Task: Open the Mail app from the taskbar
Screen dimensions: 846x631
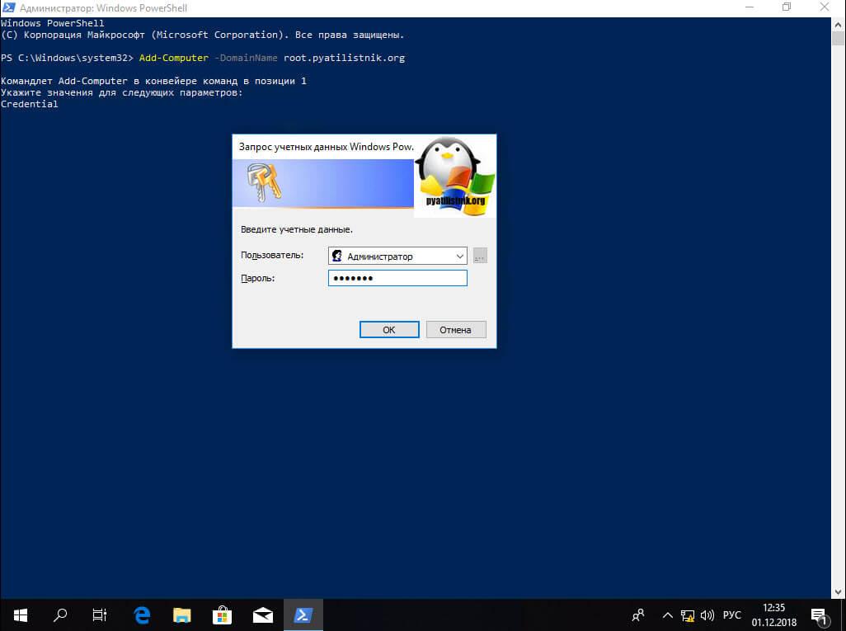Action: coord(263,615)
